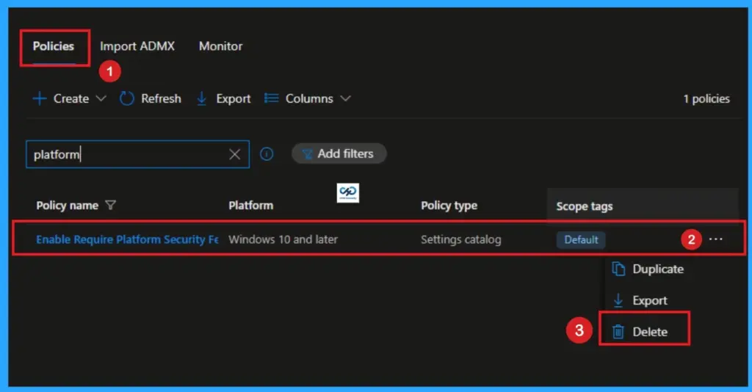The image size is (752, 392).
Task: Open the row ellipsis more options menu
Action: (715, 239)
